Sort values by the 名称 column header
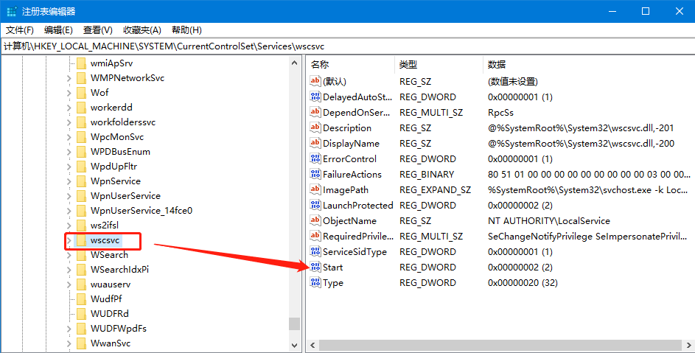 (320, 65)
